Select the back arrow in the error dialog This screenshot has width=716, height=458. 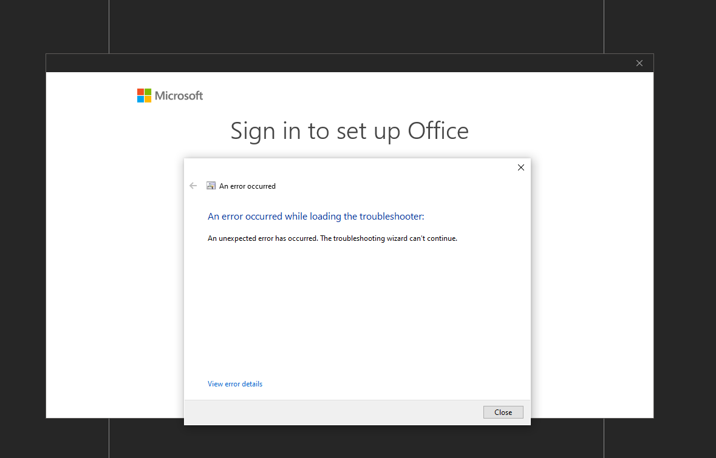pyautogui.click(x=193, y=186)
